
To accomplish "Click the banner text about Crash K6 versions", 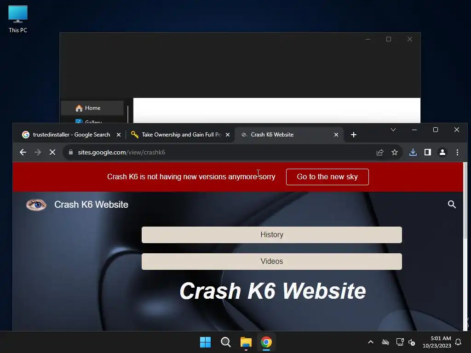I will 191,177.
